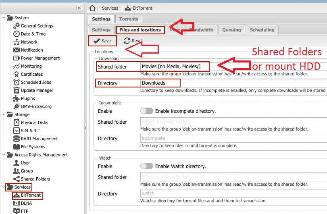The height and width of the screenshot is (214, 327).
Task: Collapse the sidebar with double-chevron button
Action: pyautogui.click(x=79, y=8)
